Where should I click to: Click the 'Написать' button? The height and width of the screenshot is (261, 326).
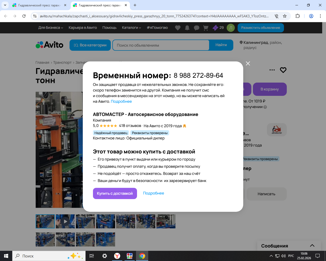click(266, 194)
